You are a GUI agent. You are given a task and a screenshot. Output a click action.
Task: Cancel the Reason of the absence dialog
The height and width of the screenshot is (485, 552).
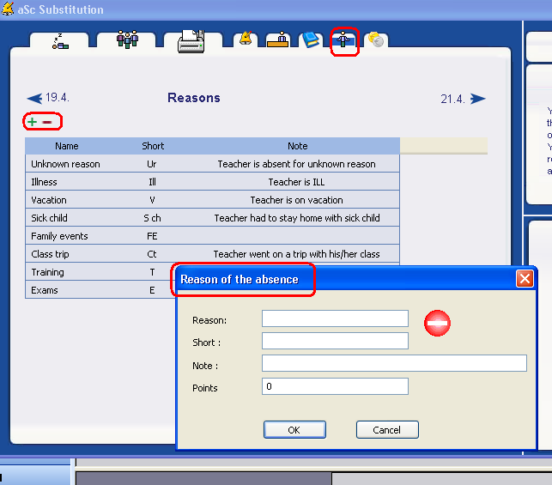coord(387,430)
